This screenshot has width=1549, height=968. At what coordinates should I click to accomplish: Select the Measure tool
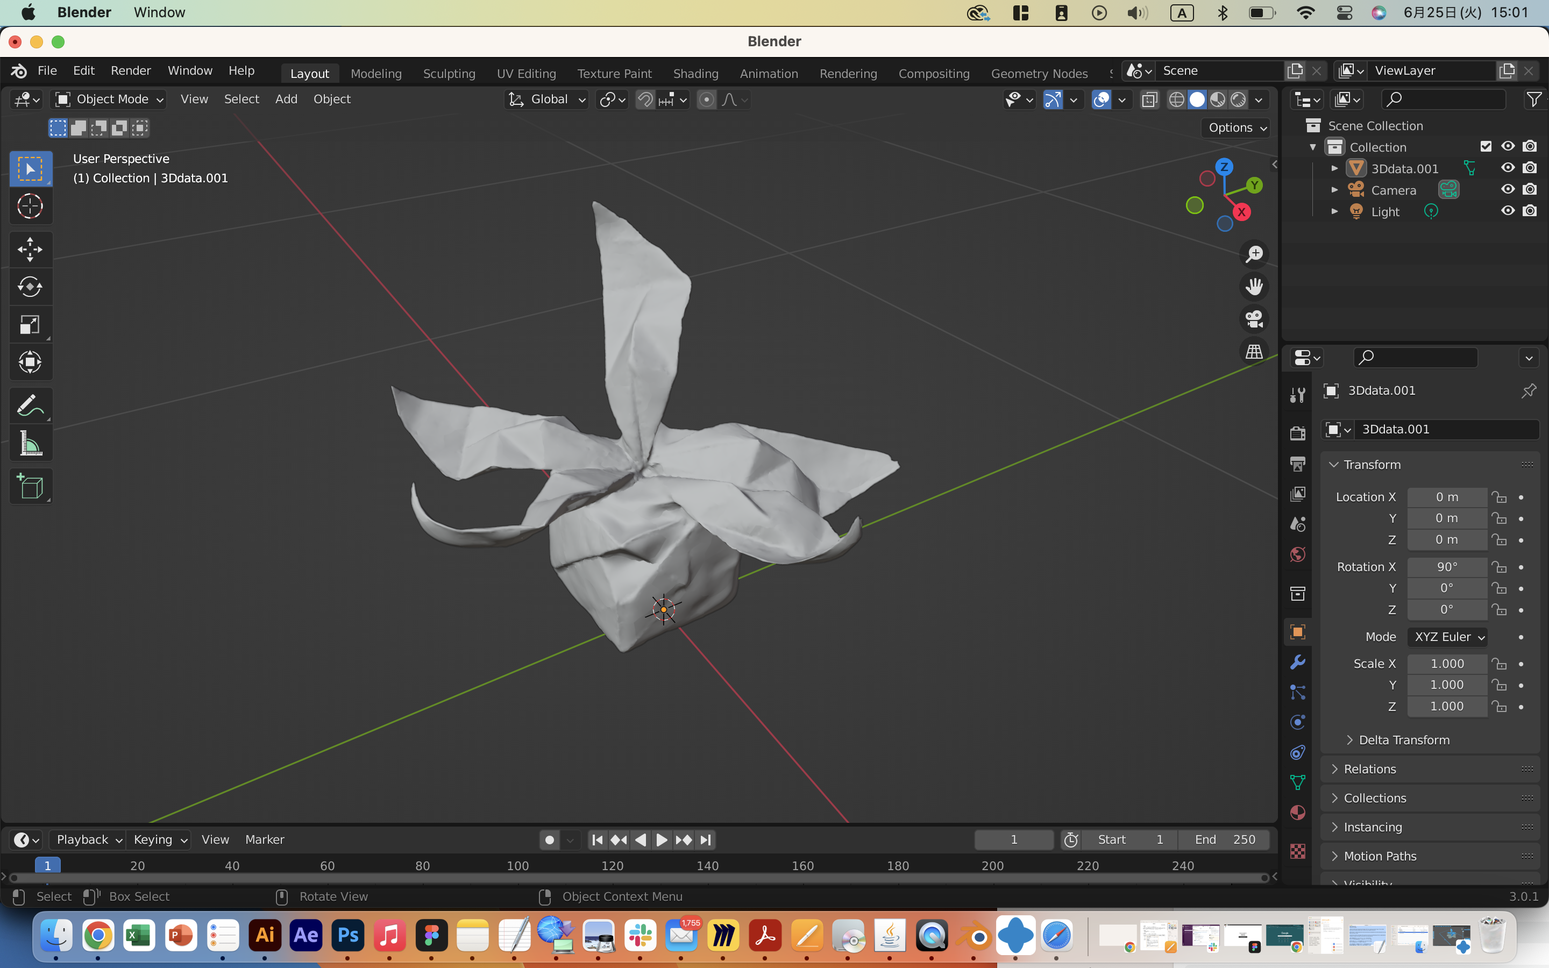coord(30,444)
